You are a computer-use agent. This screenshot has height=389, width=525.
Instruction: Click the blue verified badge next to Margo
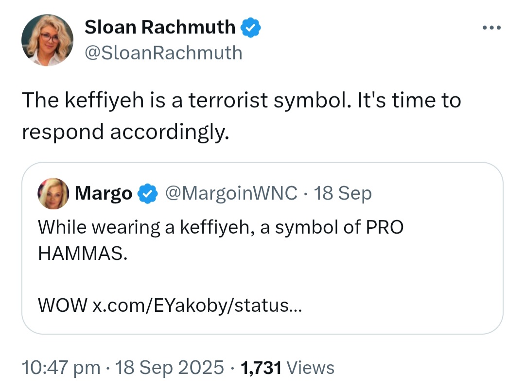click(x=147, y=194)
